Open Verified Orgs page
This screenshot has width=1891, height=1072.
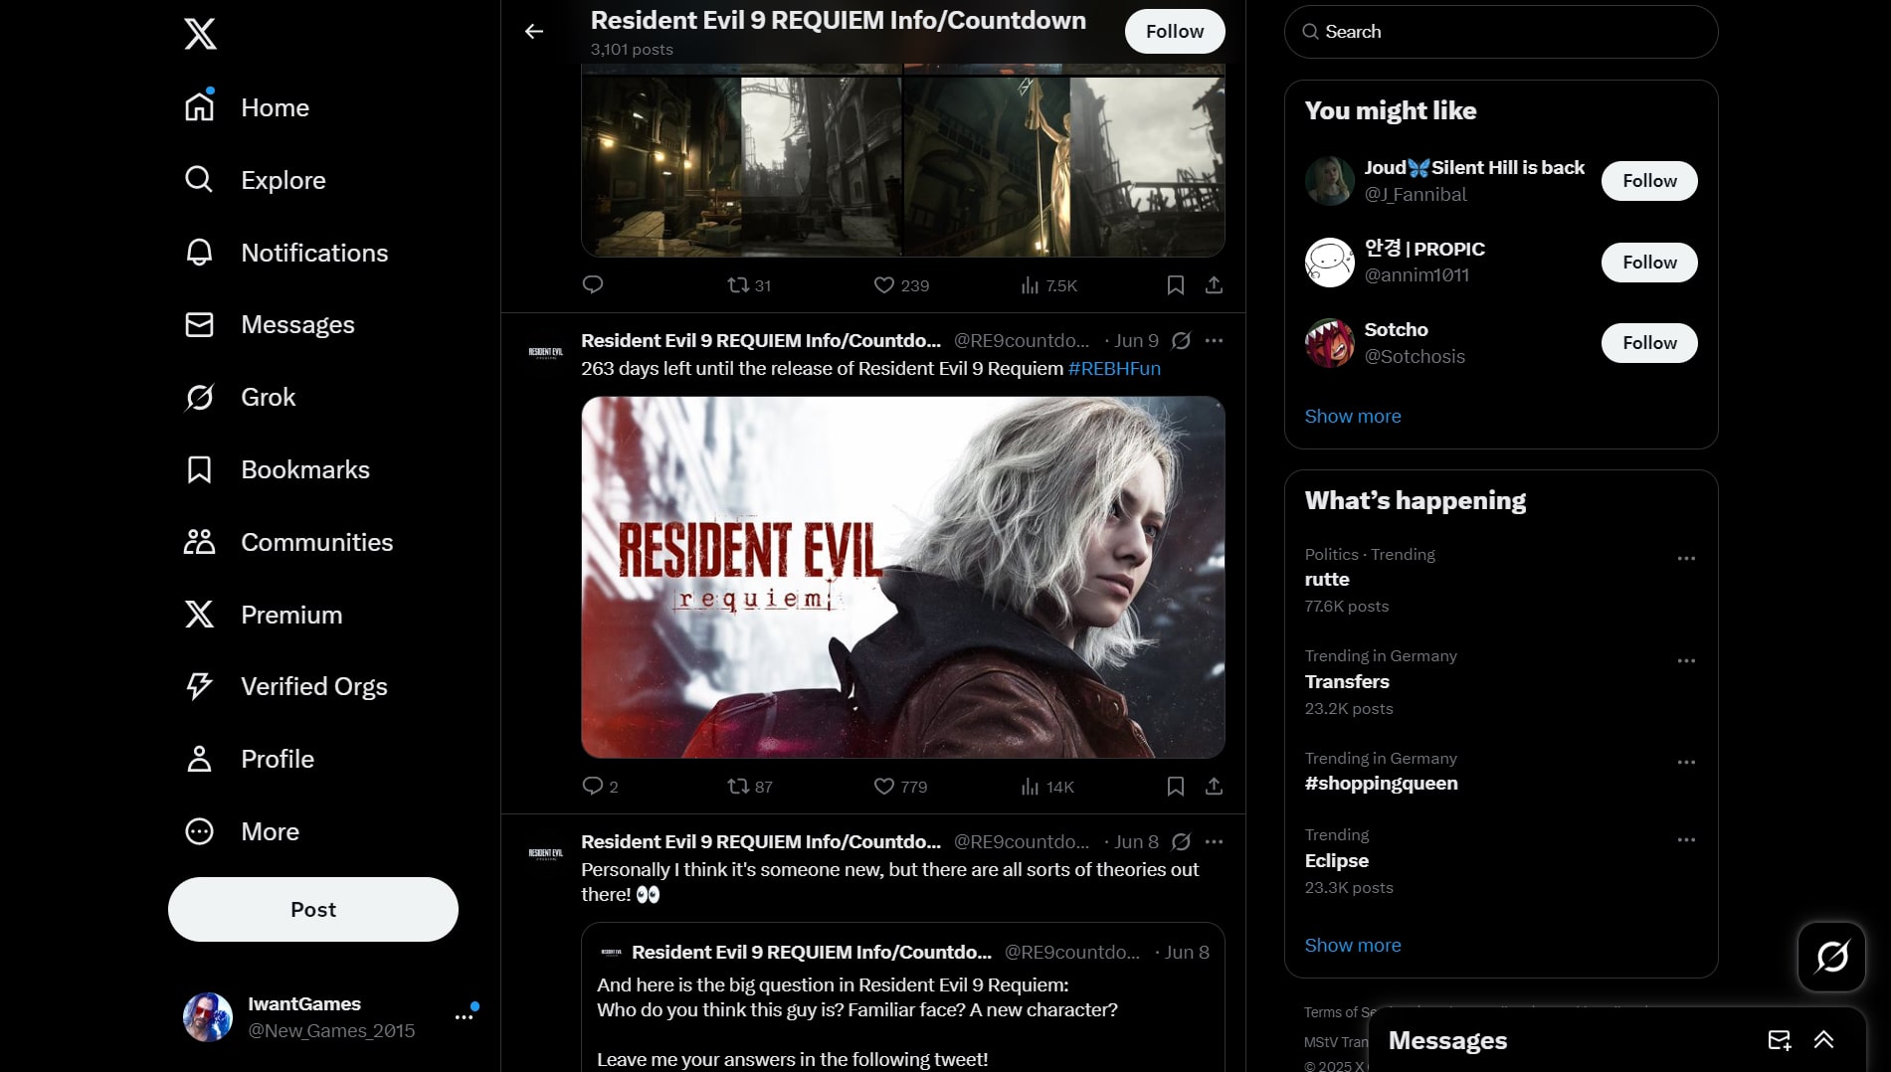[285, 686]
